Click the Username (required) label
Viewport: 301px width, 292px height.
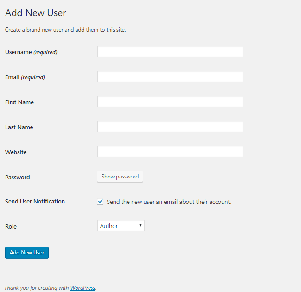pos(31,52)
